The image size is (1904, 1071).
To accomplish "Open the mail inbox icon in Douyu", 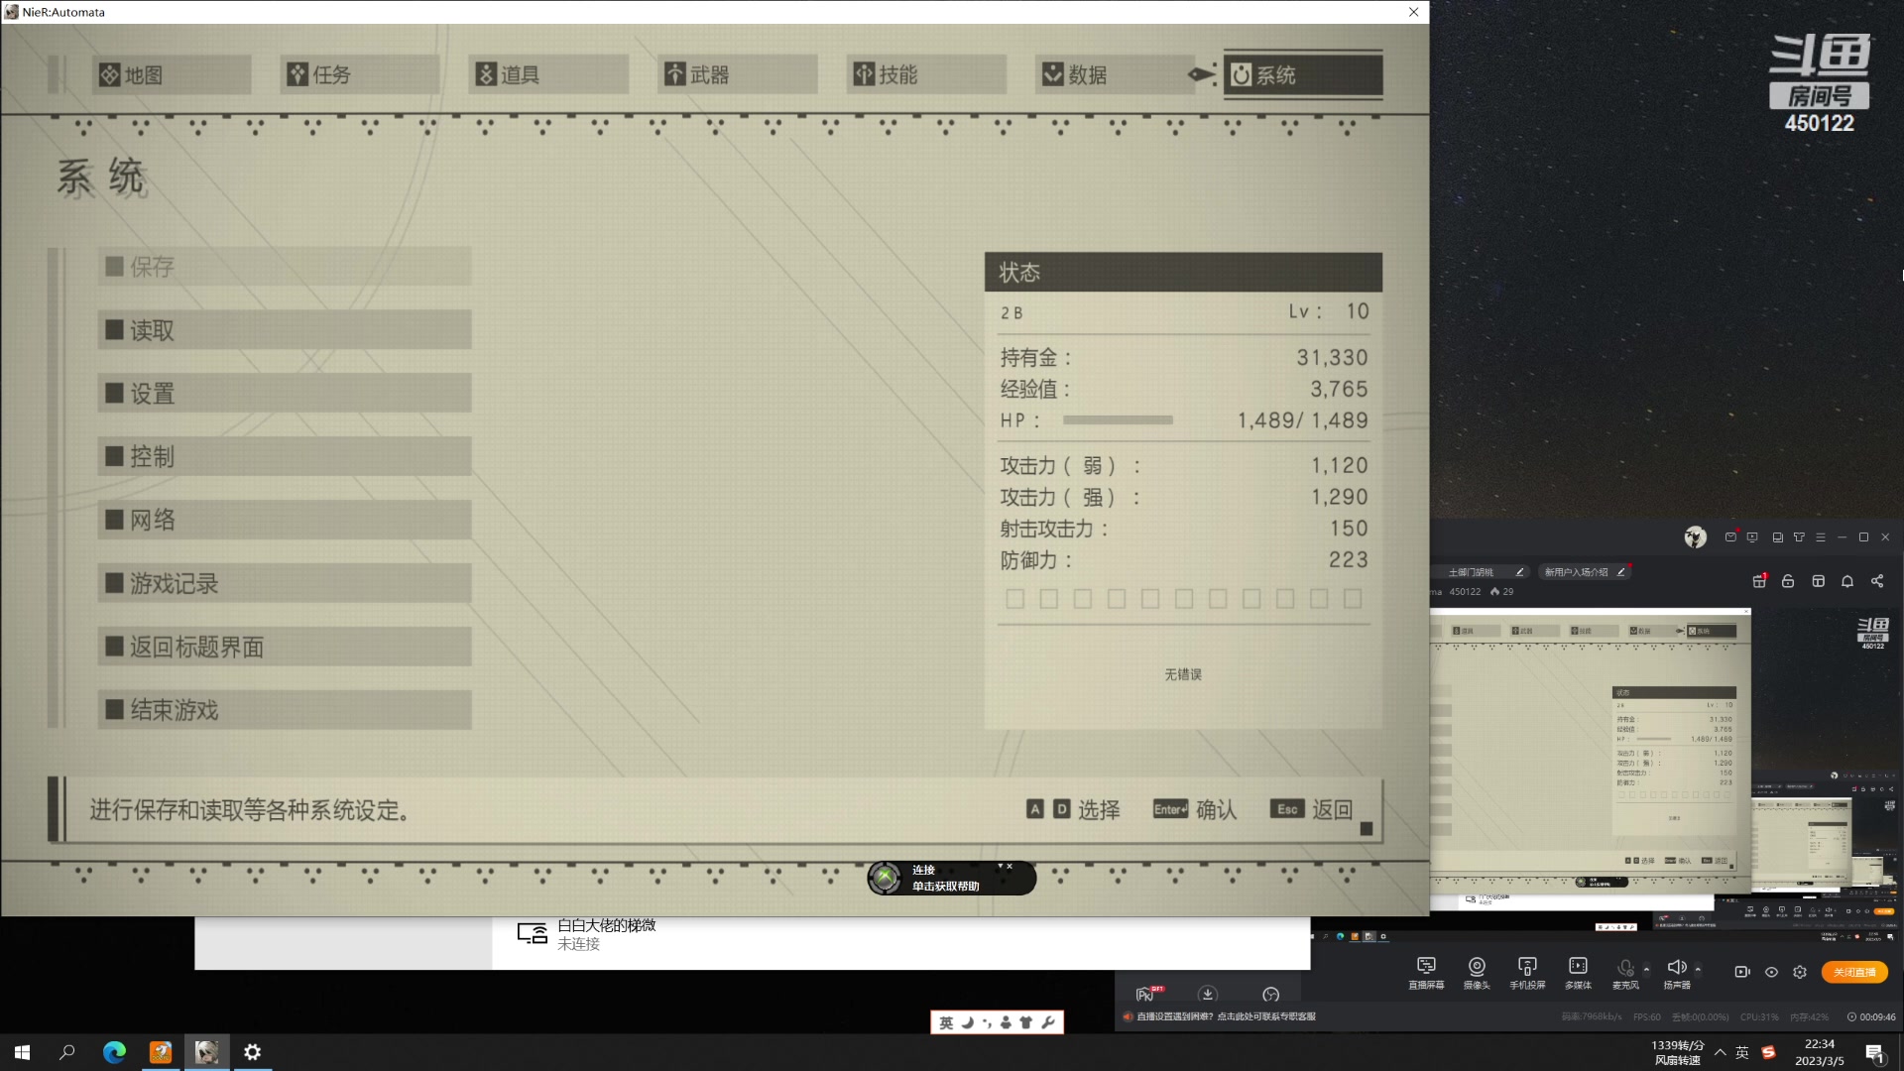I will pyautogui.click(x=1730, y=537).
